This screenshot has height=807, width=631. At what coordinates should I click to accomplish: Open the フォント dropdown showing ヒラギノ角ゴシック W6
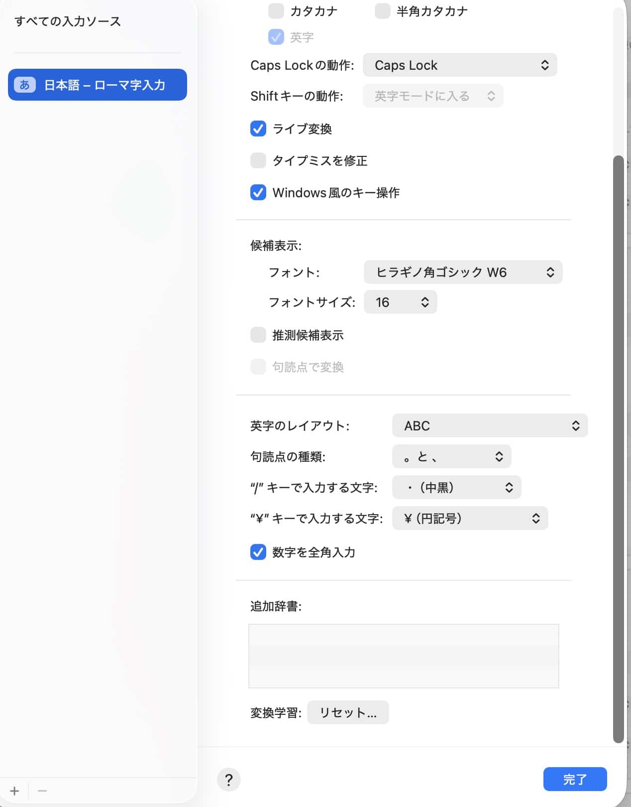coord(463,272)
